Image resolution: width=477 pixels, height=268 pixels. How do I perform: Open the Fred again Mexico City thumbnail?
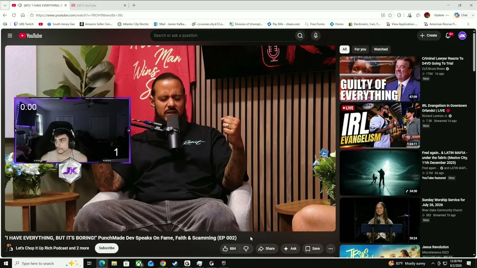[x=380, y=173]
